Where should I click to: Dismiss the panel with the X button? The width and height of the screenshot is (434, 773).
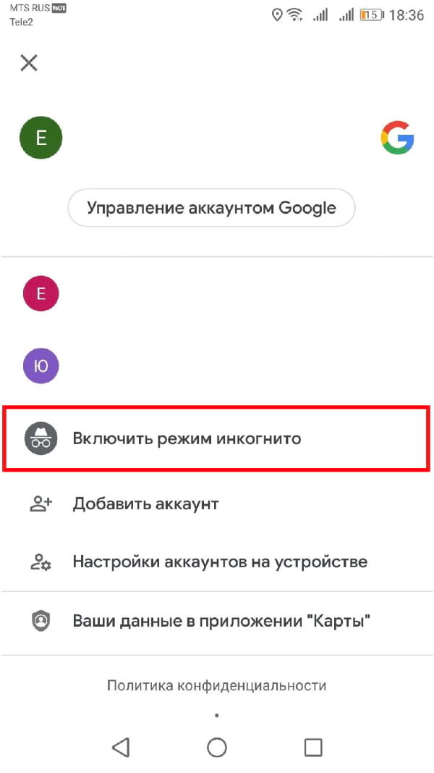coord(28,63)
